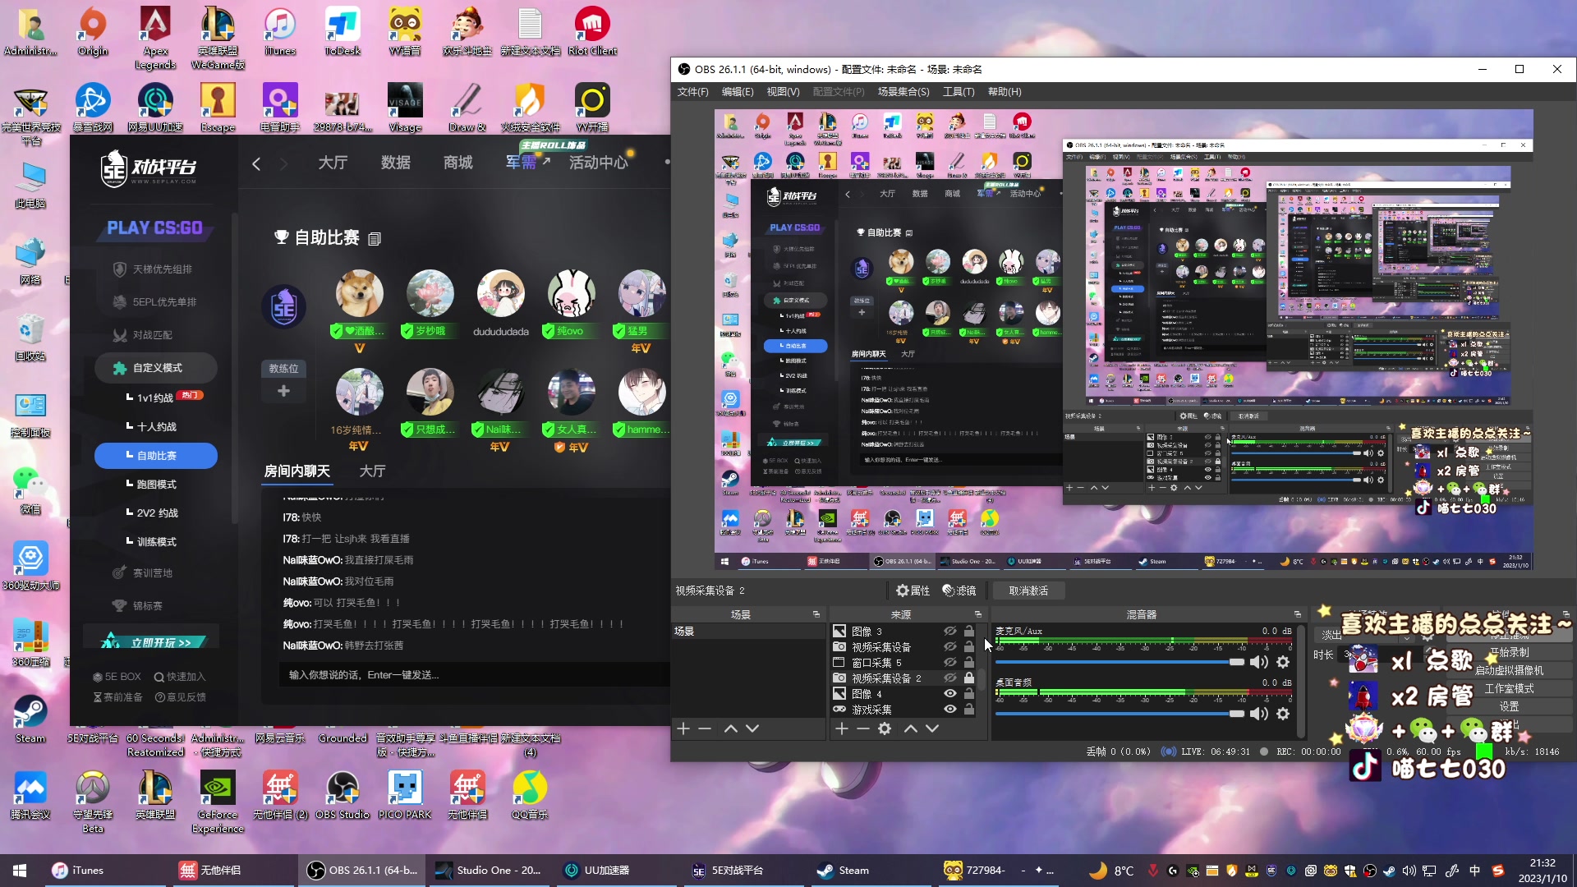Toggle the lock on 图像 4 source
The width and height of the screenshot is (1577, 887).
point(969,694)
